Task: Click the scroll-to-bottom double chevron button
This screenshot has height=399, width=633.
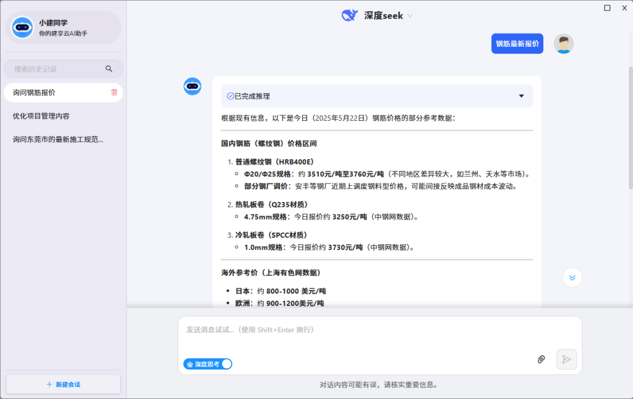Action: pyautogui.click(x=572, y=277)
